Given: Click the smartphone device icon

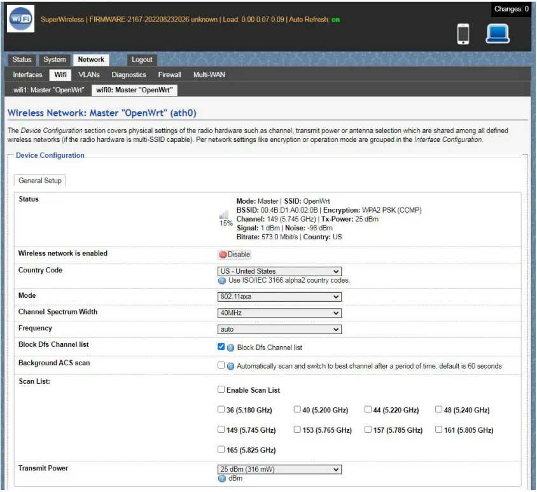Looking at the screenshot, I should (464, 34).
